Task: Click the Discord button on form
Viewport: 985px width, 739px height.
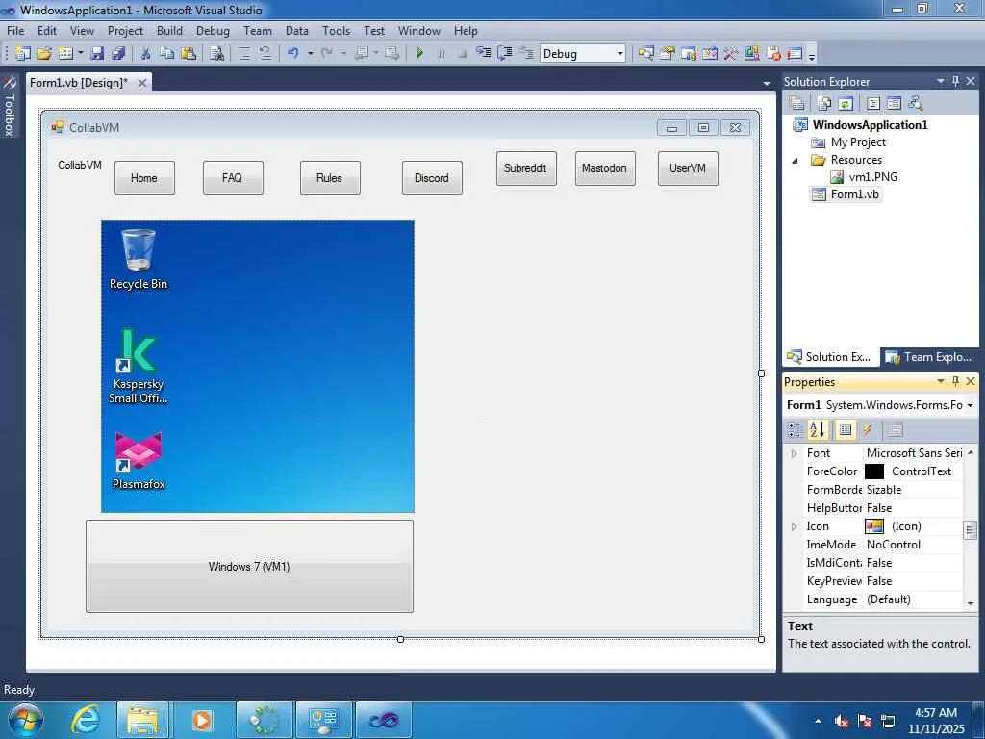Action: tap(432, 178)
